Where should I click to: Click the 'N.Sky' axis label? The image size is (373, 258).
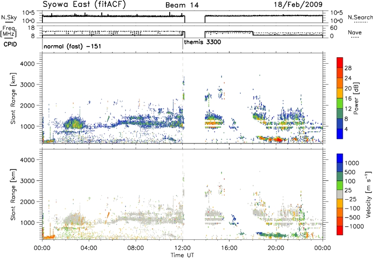[9, 17]
